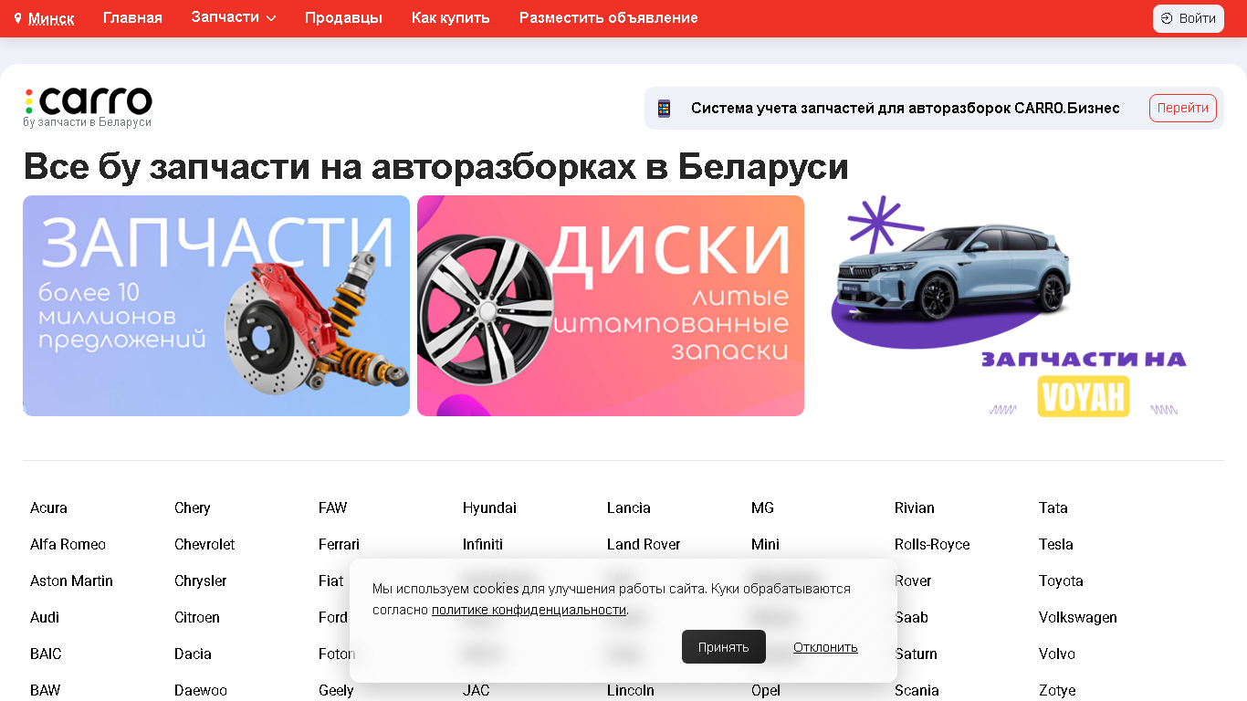This screenshot has height=701, width=1247.
Task: Open the Ferrari brand link
Action: [x=339, y=544]
